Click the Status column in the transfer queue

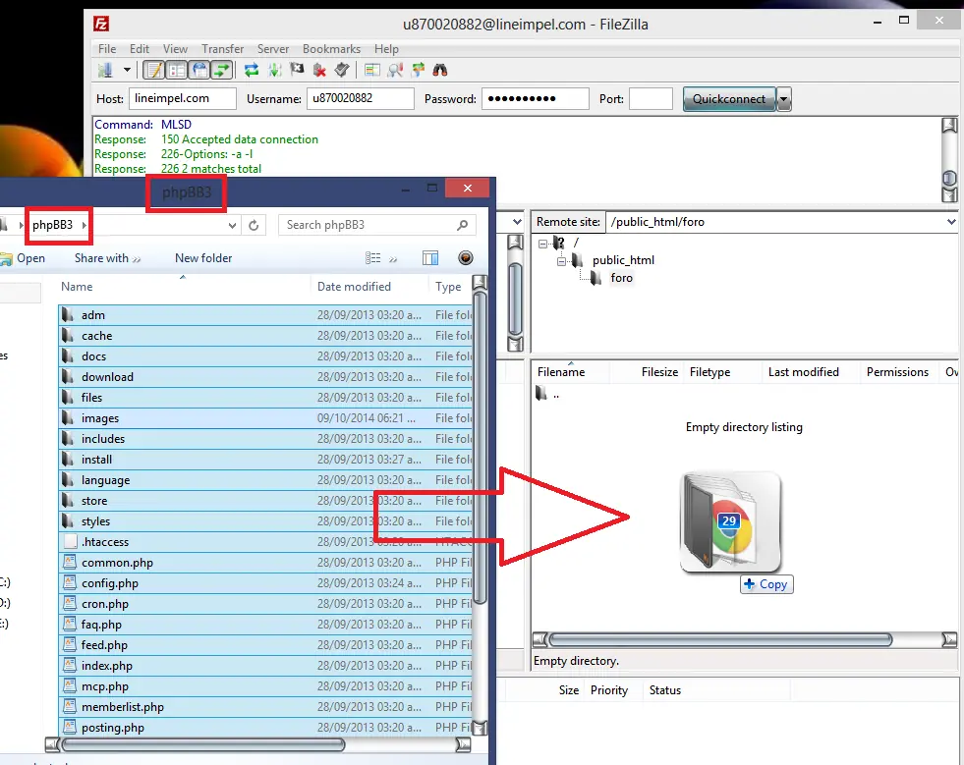coord(665,690)
